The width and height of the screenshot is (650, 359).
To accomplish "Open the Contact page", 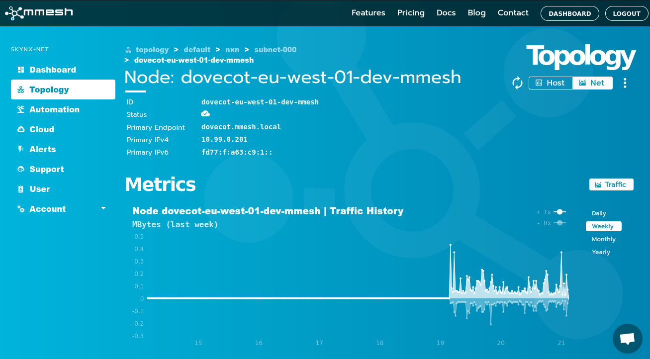I will 513,13.
